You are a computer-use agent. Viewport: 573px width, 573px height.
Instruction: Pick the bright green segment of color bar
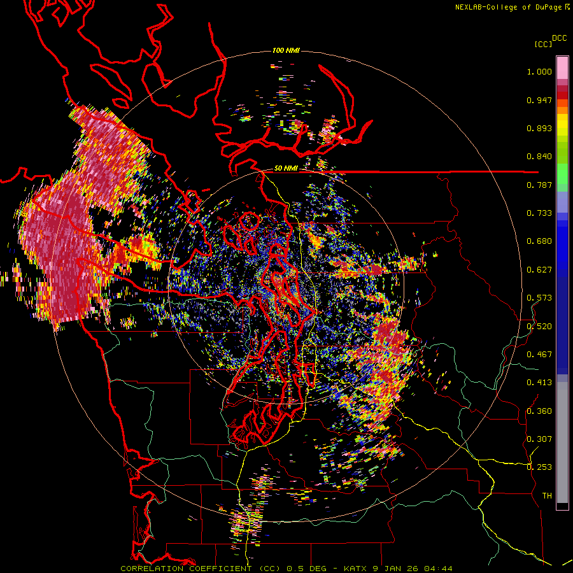(x=562, y=173)
